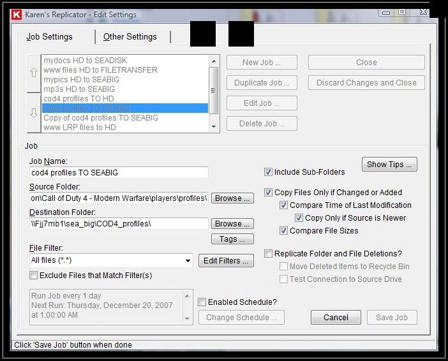Click into the Job Name field
The width and height of the screenshot is (448, 361).
tap(119, 173)
